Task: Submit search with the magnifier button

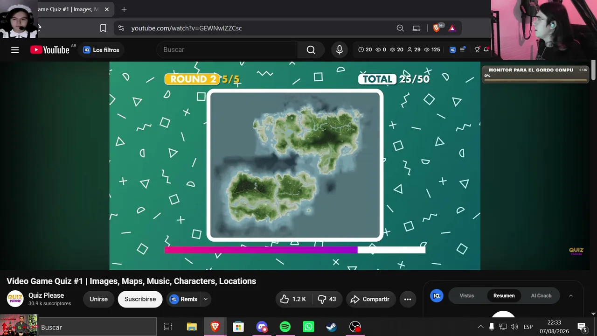Action: coord(311,50)
